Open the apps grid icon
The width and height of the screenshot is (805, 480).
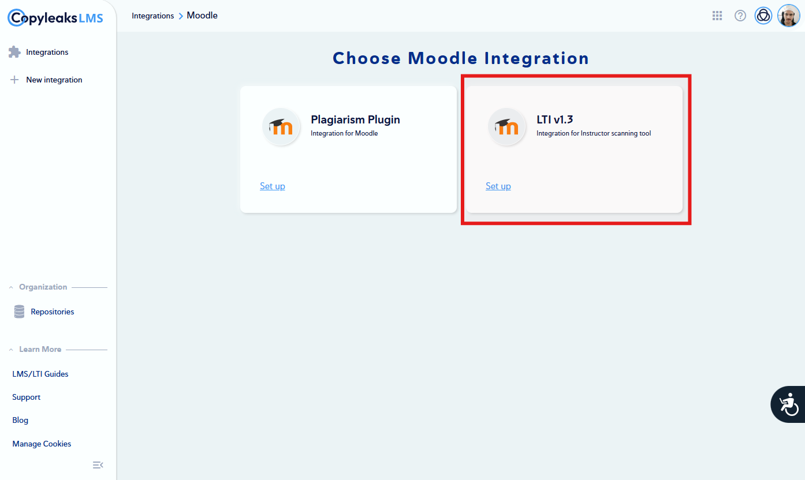coord(717,16)
